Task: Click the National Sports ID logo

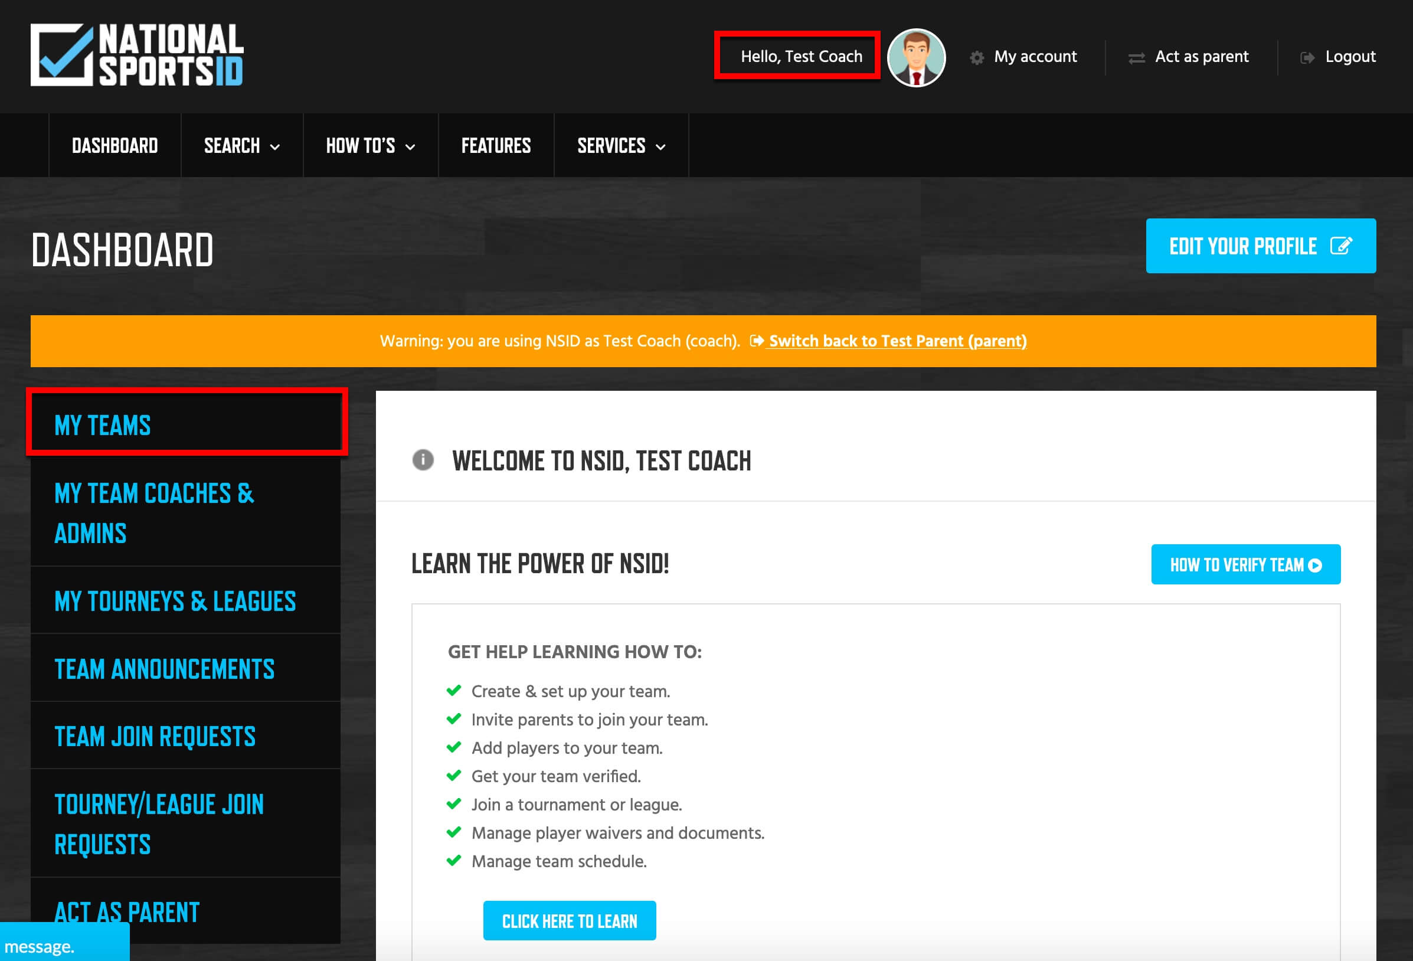Action: click(138, 55)
